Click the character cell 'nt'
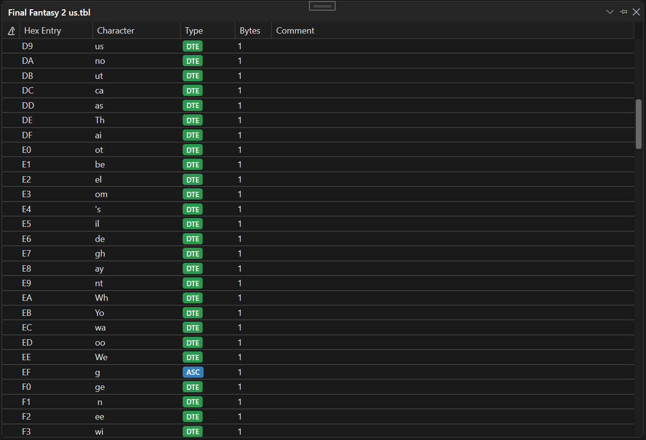Screen dimensions: 646x440 99,283
